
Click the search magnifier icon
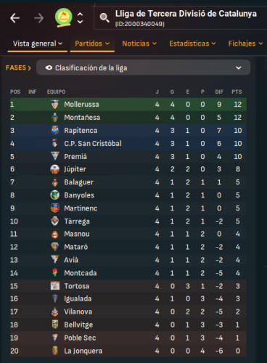click(x=104, y=18)
